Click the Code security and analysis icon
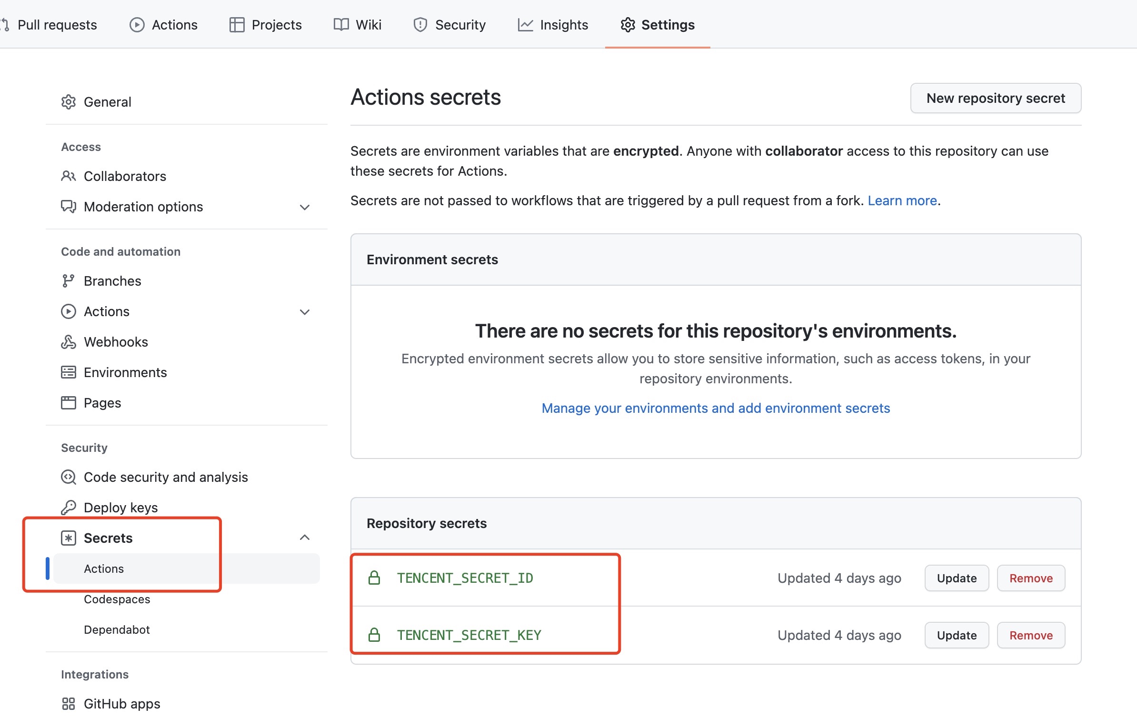Viewport: 1137px width, 718px height. [69, 477]
